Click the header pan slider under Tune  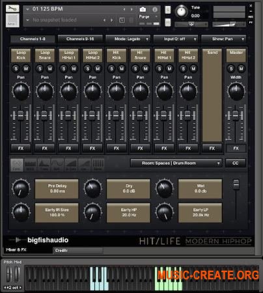tap(191, 24)
